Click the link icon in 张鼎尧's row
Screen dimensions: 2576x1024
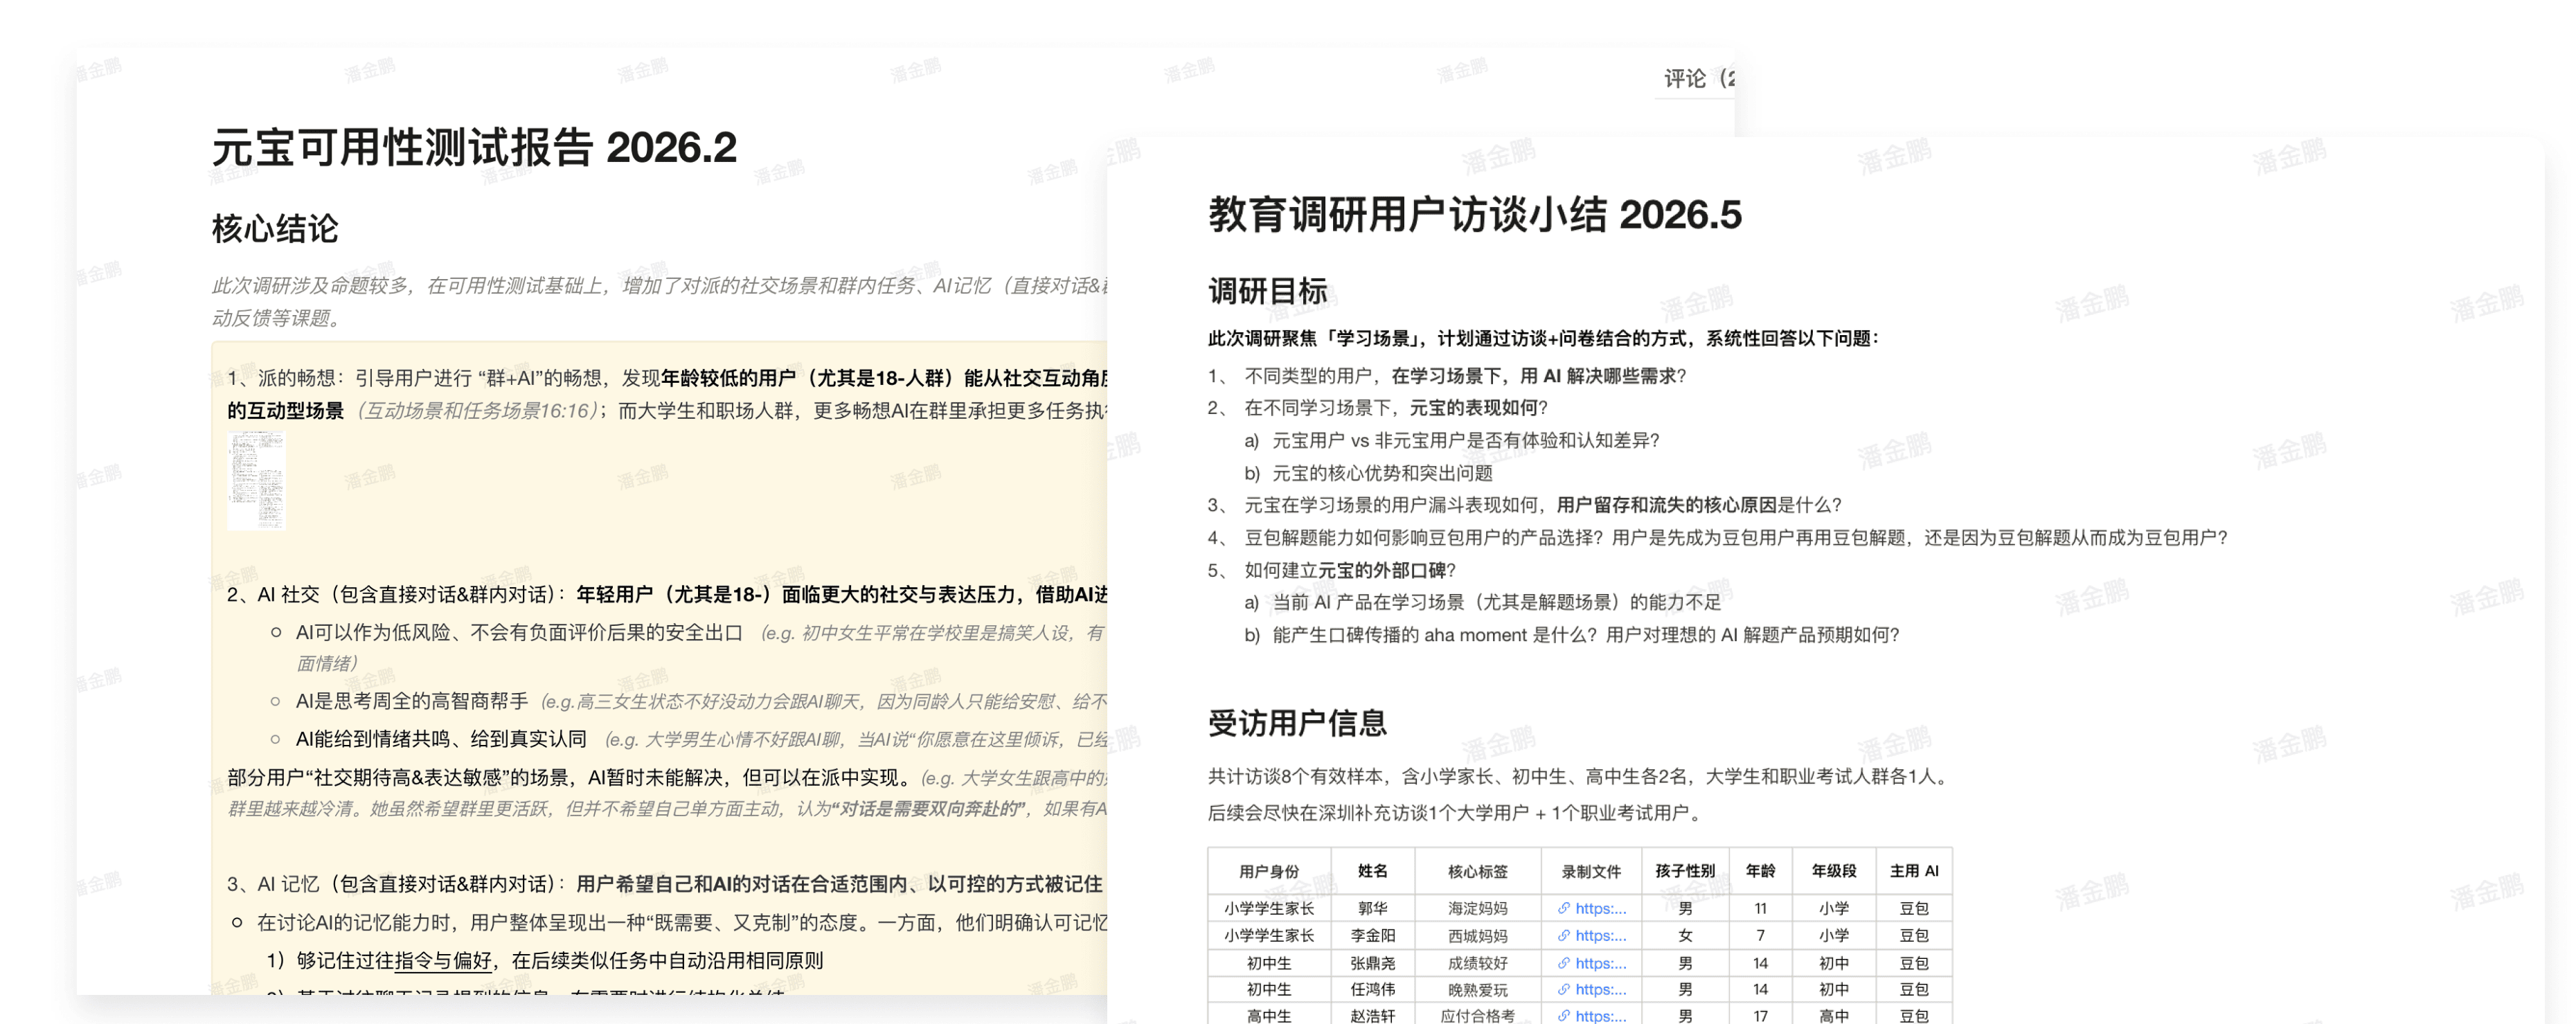coord(1563,963)
